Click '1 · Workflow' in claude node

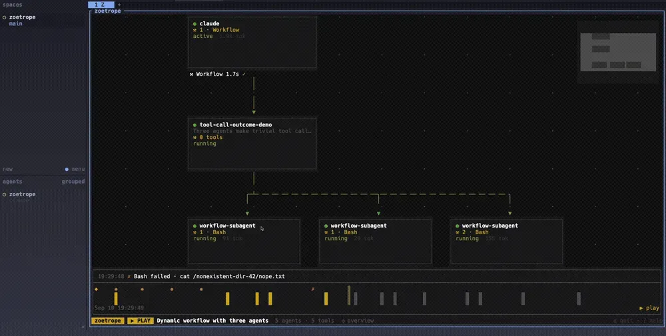point(219,30)
